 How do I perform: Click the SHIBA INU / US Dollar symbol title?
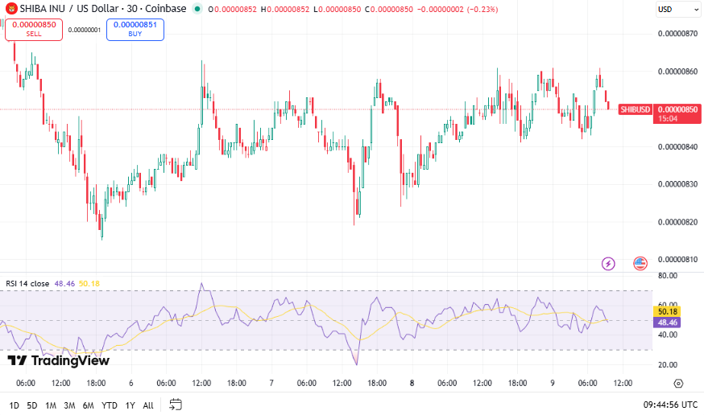tap(103, 9)
